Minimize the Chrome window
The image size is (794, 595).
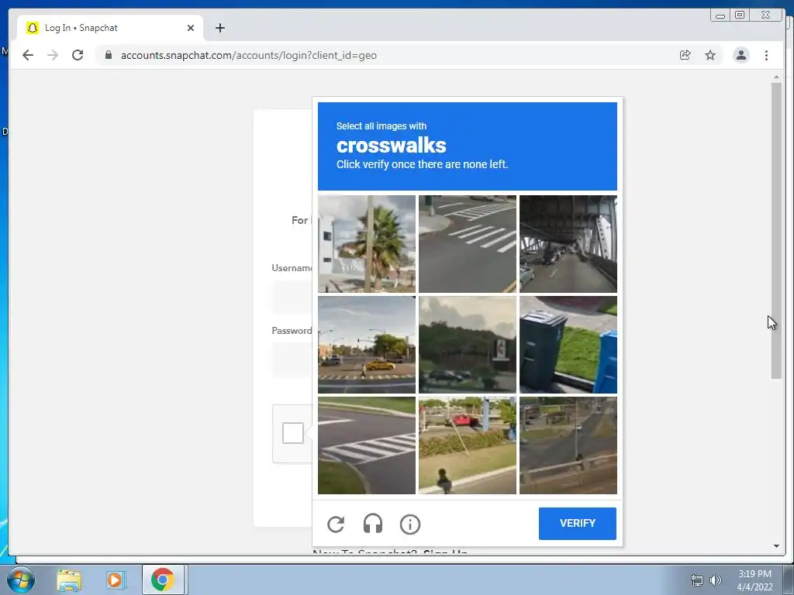(x=720, y=15)
